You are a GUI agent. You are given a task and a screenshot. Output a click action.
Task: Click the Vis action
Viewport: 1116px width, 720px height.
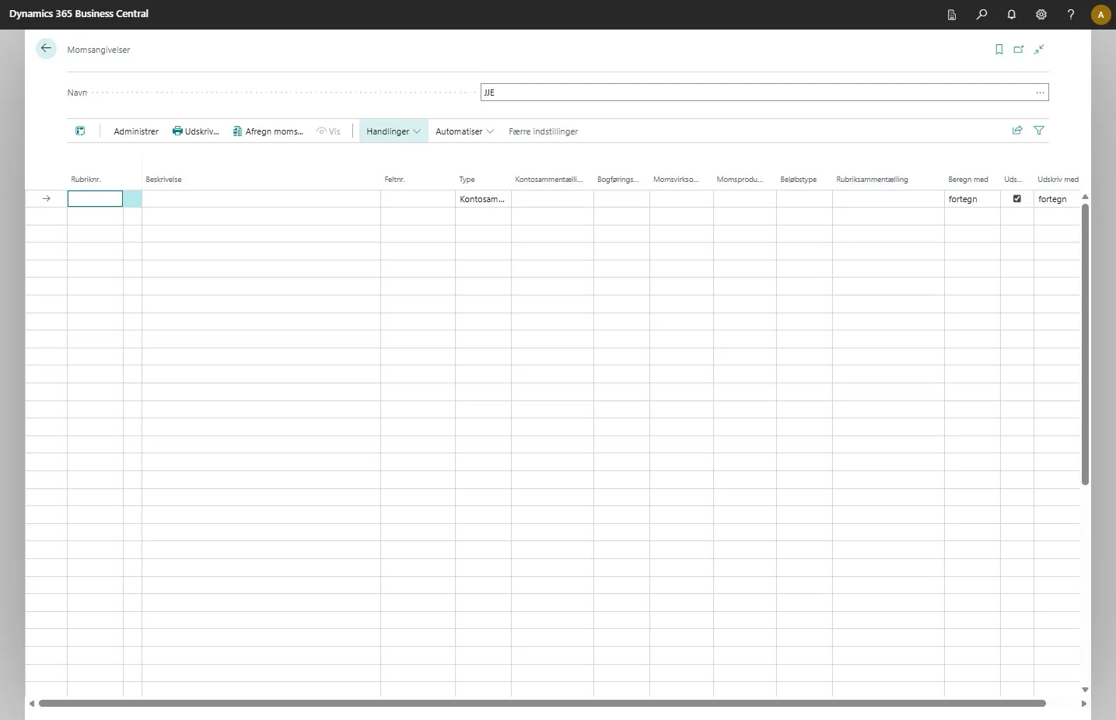click(x=328, y=131)
